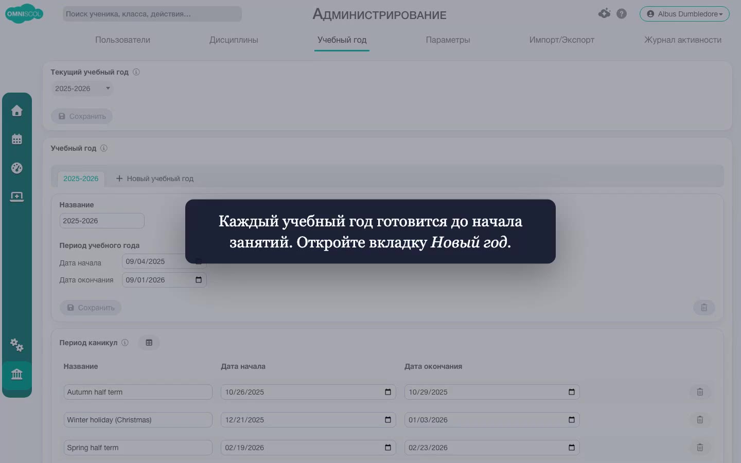This screenshot has height=463, width=741.
Task: Click the Администрирование page title
Action: point(379,14)
